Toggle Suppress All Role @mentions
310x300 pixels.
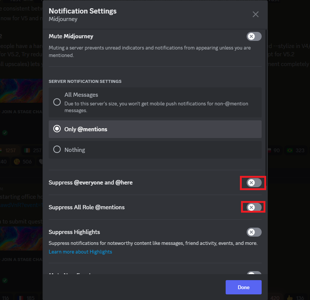coord(254,207)
